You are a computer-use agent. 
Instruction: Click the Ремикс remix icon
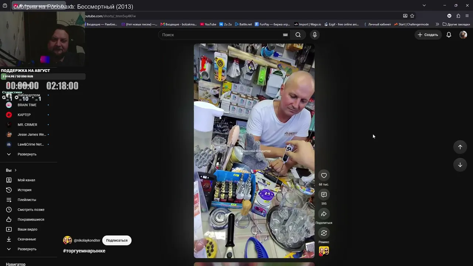[x=324, y=233]
